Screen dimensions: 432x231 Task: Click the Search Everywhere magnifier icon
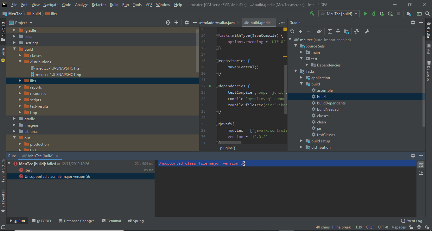click(x=428, y=14)
